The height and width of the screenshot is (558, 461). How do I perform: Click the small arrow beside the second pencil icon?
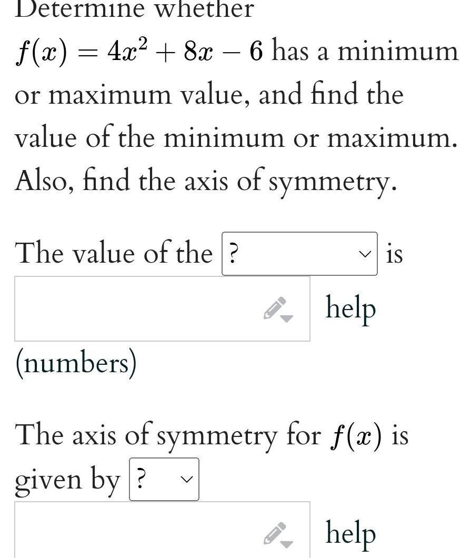point(286,542)
